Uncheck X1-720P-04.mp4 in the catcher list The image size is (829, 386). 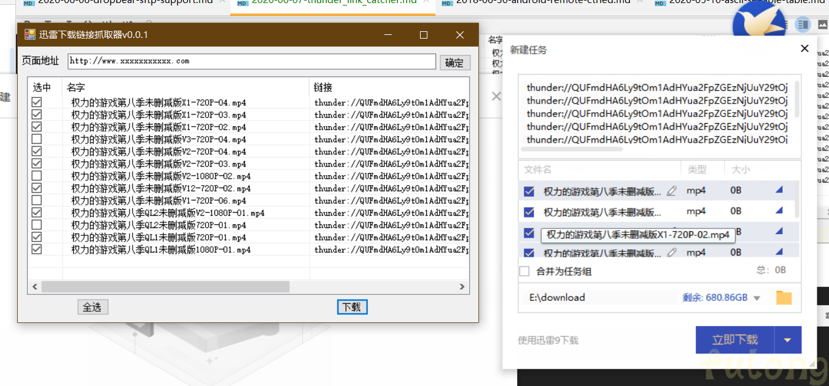(37, 102)
